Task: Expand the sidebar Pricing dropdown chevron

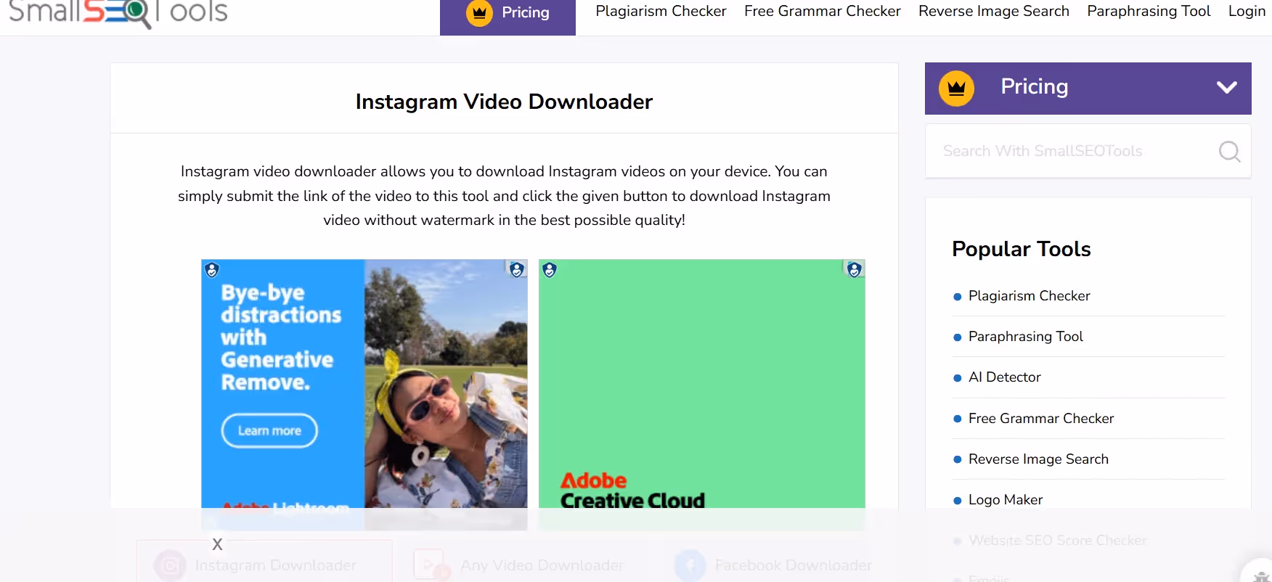Action: 1226,88
